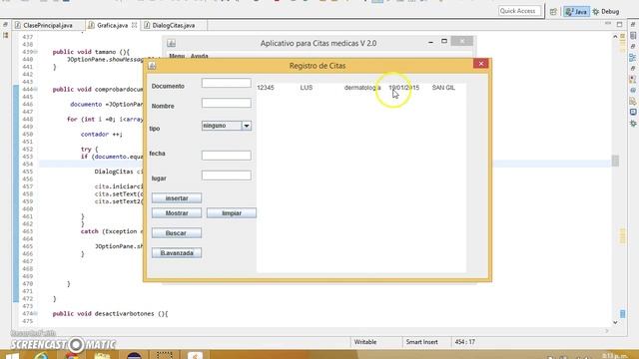Viewport: 639px width, 359px height.
Task: Click the Open Perspective icon
Action: pos(553,12)
